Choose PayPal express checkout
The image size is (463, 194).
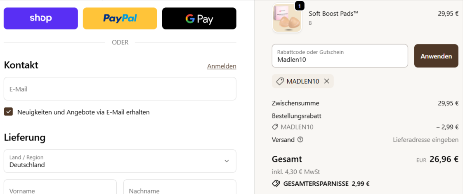point(120,18)
